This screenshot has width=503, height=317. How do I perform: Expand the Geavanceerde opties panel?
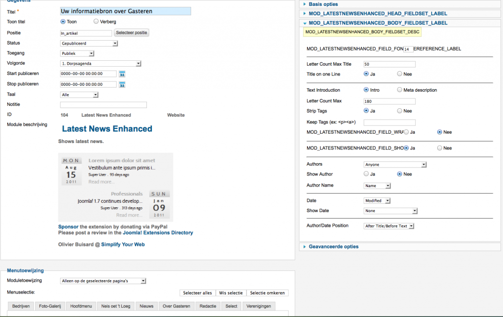click(x=334, y=246)
